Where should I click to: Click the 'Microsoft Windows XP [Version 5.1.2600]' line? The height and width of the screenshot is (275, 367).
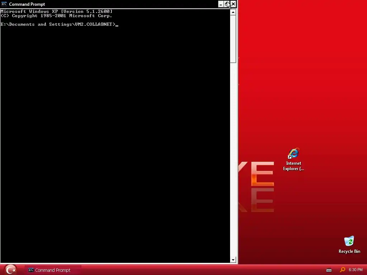tap(56, 11)
